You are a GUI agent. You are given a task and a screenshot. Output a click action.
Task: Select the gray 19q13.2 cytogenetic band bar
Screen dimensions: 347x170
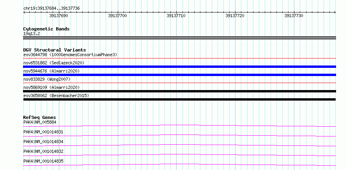click(x=179, y=38)
